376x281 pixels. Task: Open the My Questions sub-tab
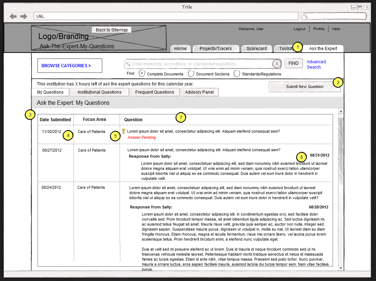[50, 92]
